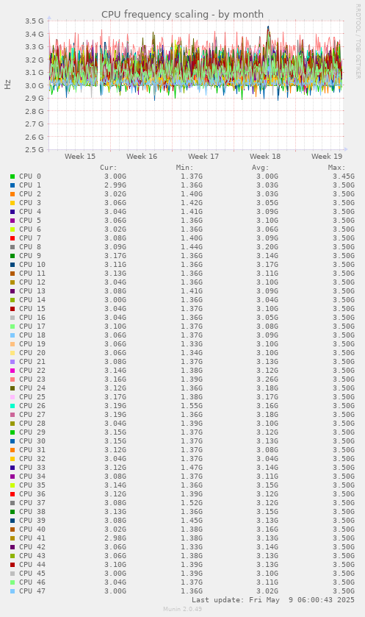Click the 'CPU 41' legend label
Viewport: 365px width, 617px height.
[x=32, y=538]
